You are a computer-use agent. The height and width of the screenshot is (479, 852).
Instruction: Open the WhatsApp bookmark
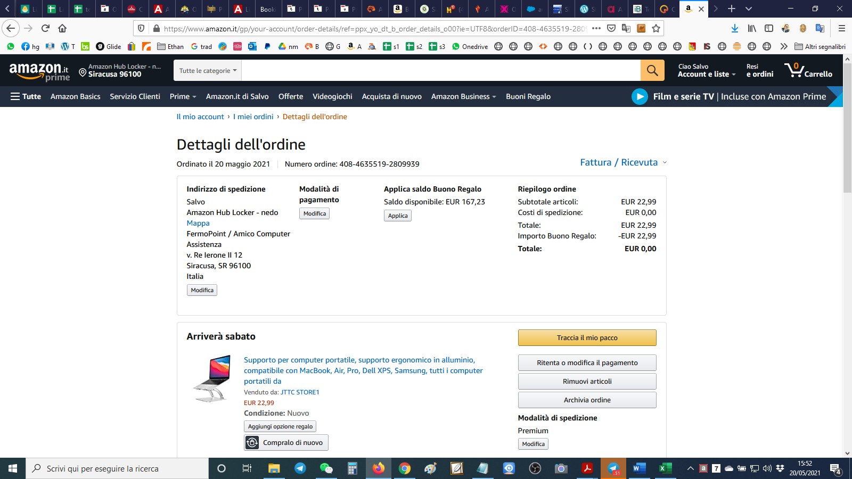tap(11, 46)
